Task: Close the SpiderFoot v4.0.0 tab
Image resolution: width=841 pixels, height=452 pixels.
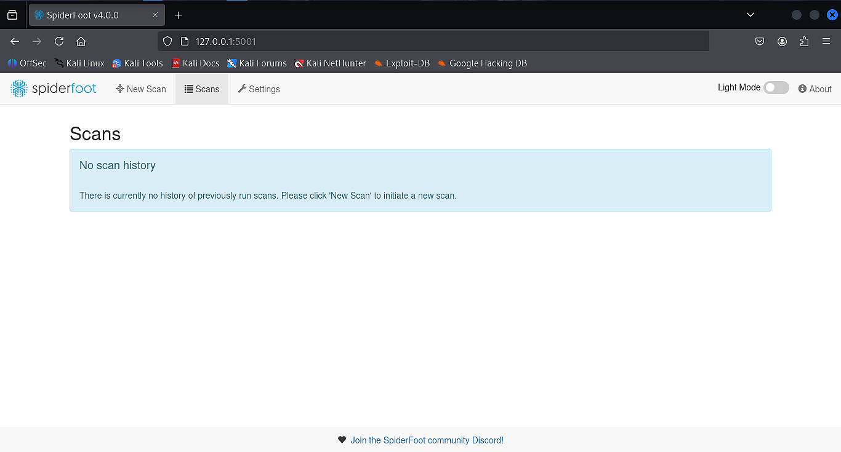Action: click(x=155, y=15)
